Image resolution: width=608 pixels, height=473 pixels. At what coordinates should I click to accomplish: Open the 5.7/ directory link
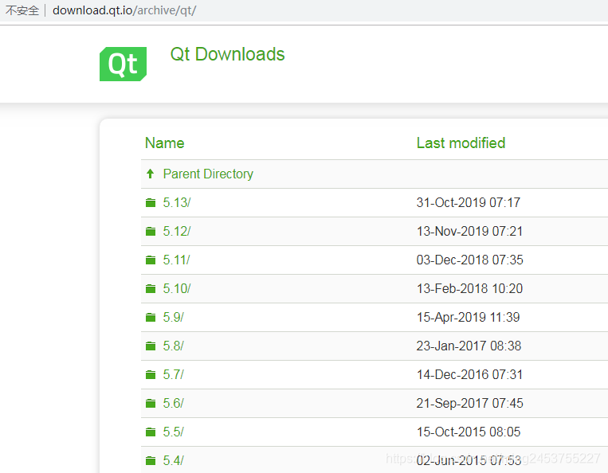174,374
